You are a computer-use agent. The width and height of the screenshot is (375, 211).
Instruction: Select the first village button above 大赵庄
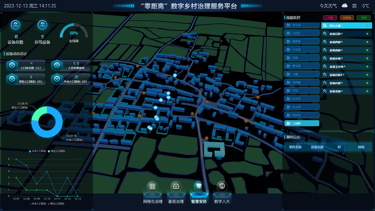click(x=302, y=25)
